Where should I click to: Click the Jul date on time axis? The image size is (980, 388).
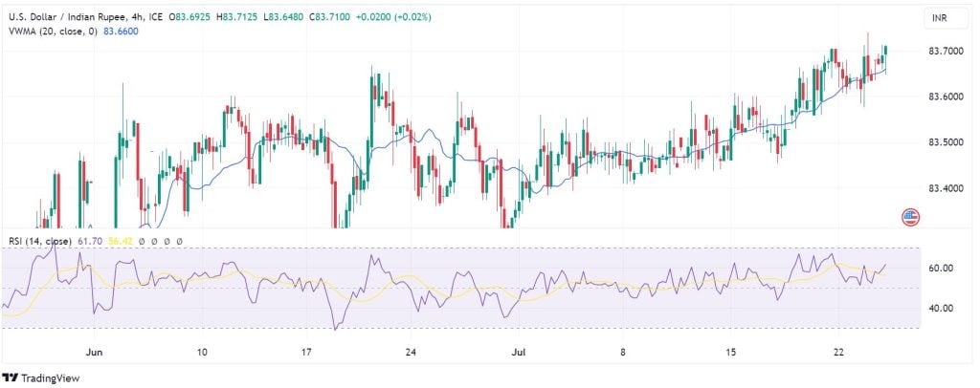click(x=518, y=352)
